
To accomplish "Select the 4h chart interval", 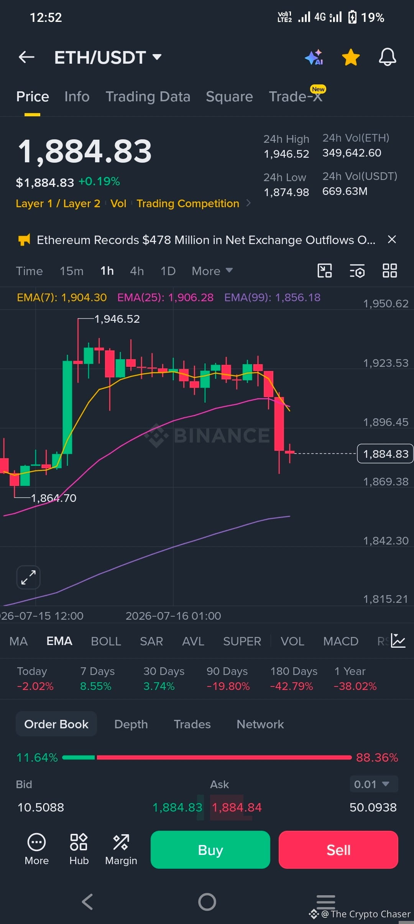I will pos(137,271).
